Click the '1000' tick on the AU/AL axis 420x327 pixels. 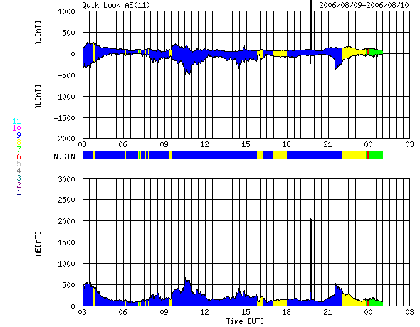66,11
